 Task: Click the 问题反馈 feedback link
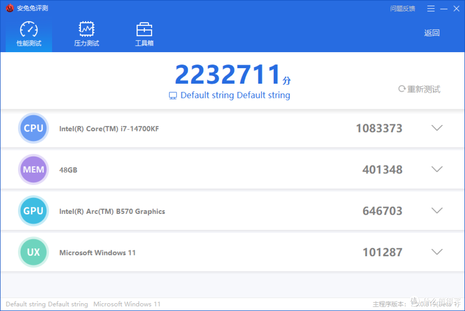click(403, 9)
